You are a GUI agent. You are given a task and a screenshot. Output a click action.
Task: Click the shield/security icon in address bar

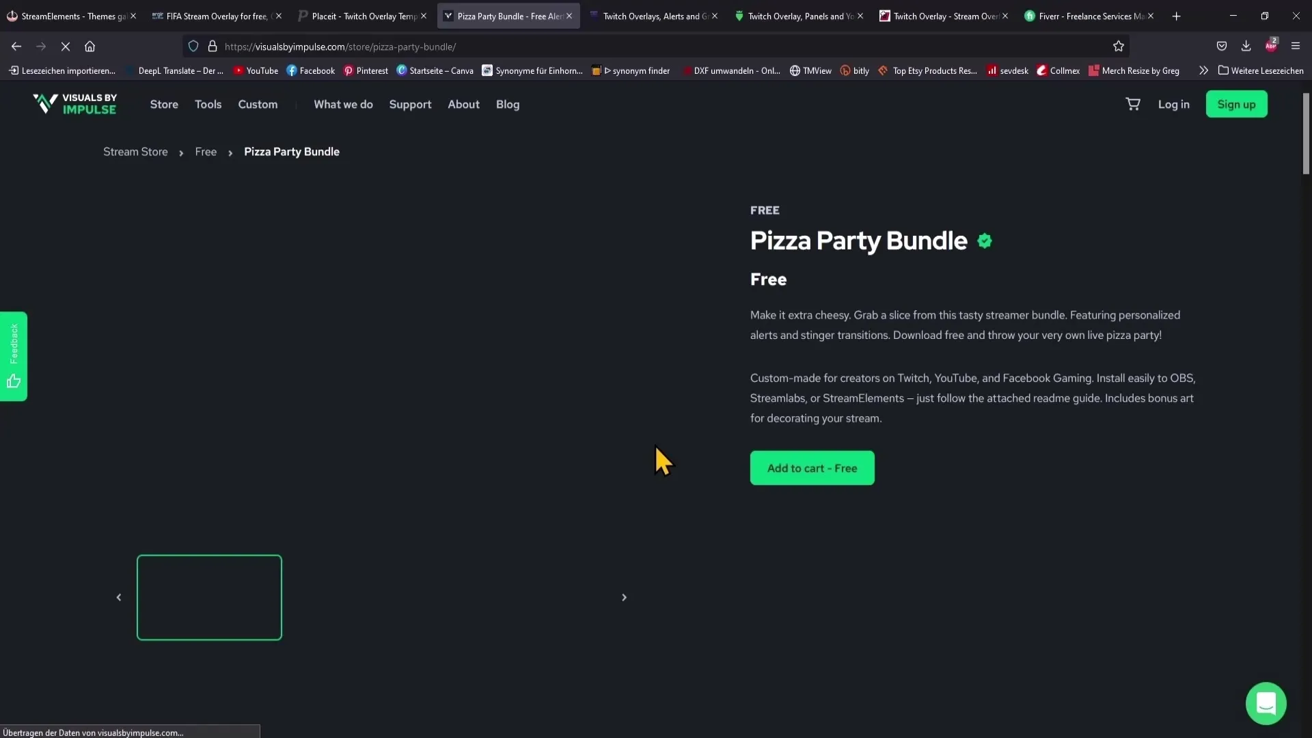[x=192, y=46]
